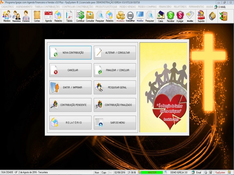Click the FINALIZAR / CONCLUIR button
The height and width of the screenshot is (175, 234).
[x=115, y=70]
